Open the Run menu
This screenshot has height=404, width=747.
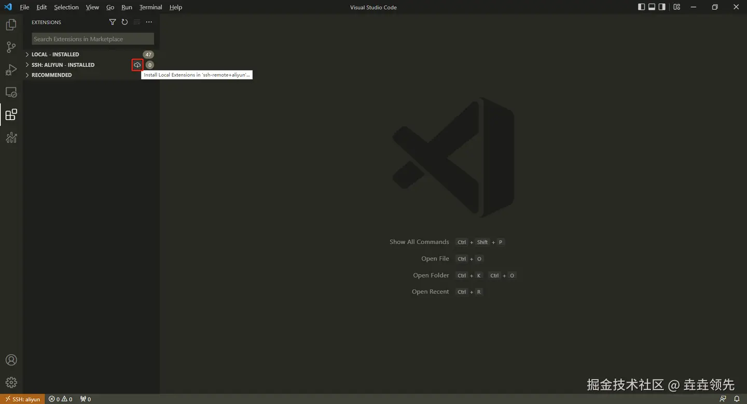[x=127, y=7]
